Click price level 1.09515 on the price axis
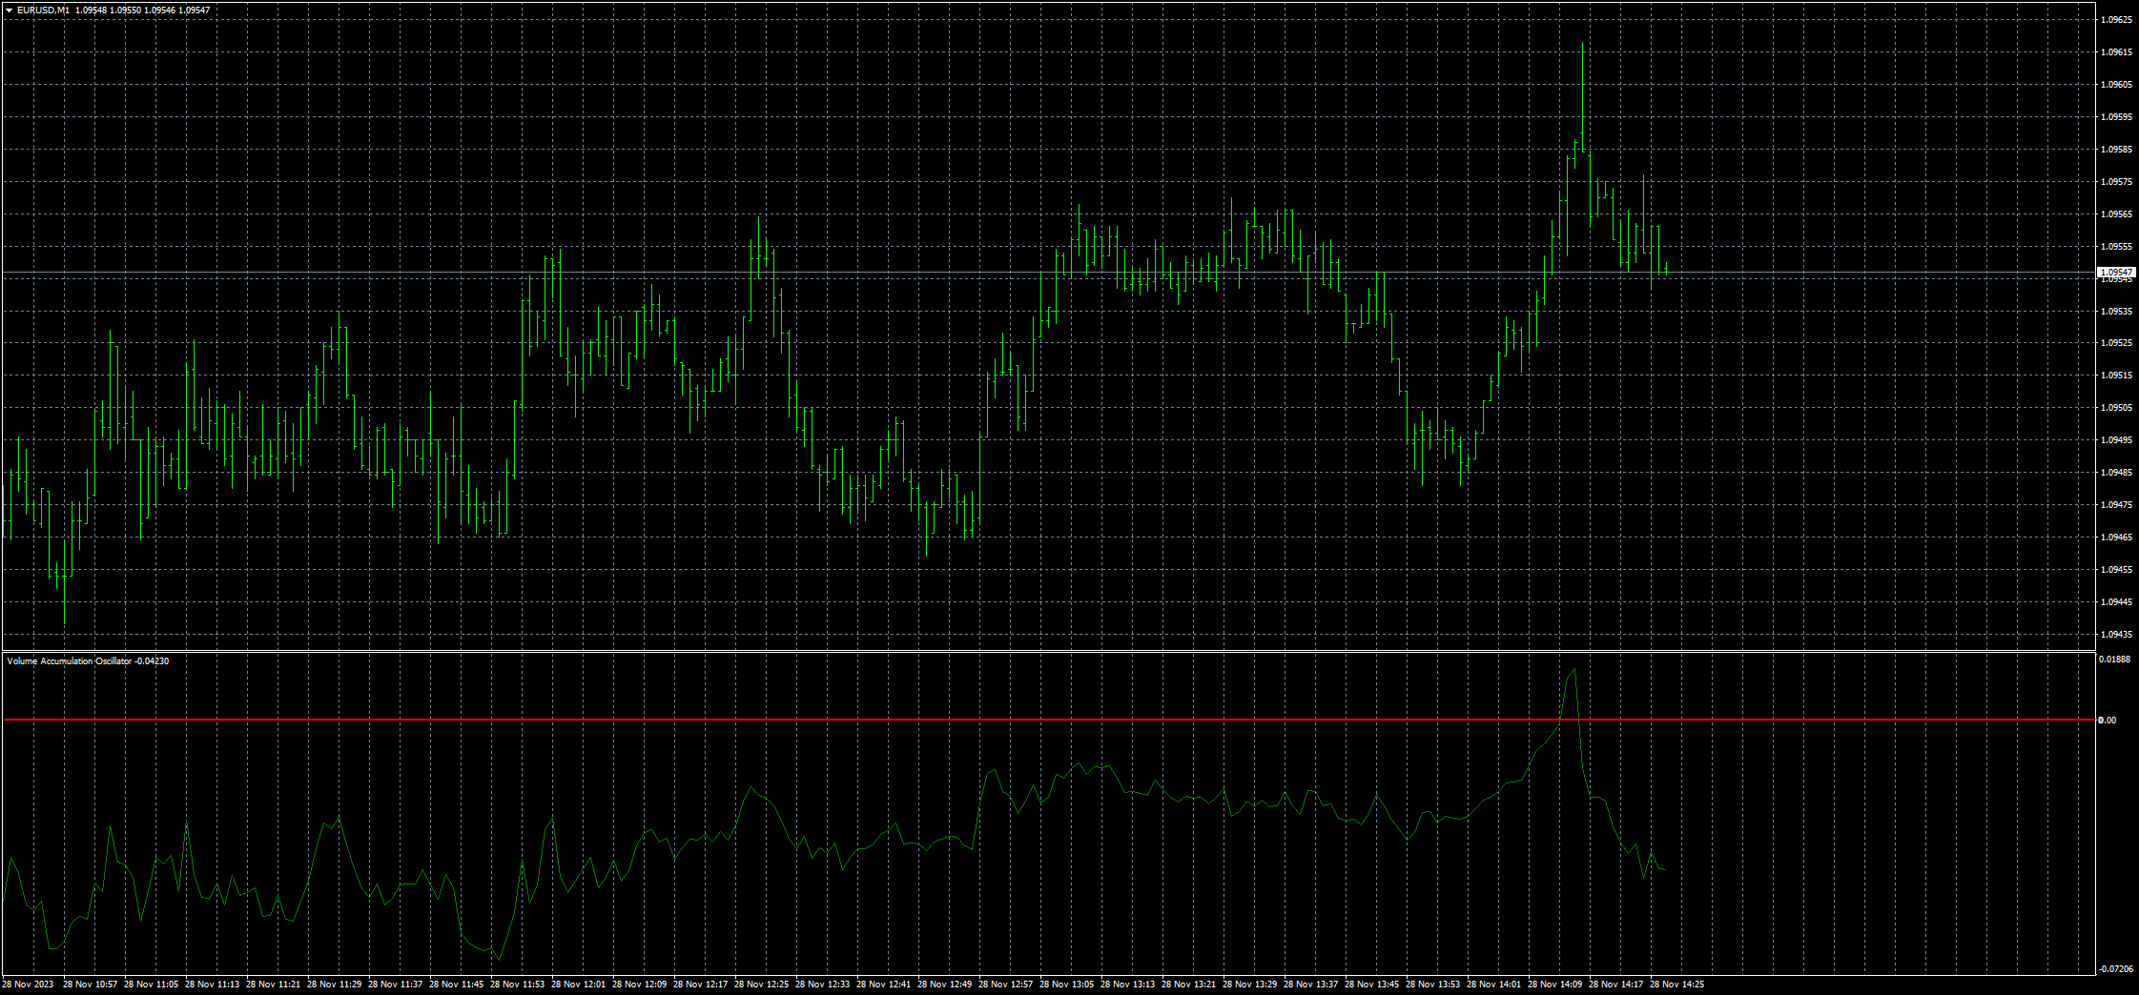Viewport: 2139px width, 995px height. (2116, 375)
